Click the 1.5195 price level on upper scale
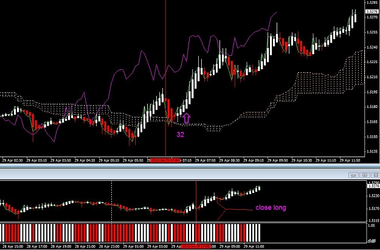380x250 pixels. click(x=371, y=92)
